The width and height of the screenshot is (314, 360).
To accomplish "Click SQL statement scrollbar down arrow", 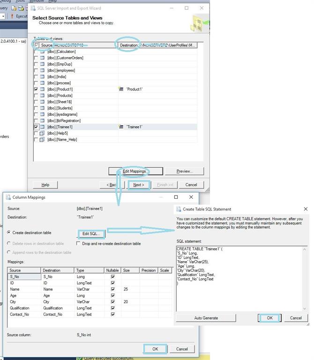I will coord(305,308).
